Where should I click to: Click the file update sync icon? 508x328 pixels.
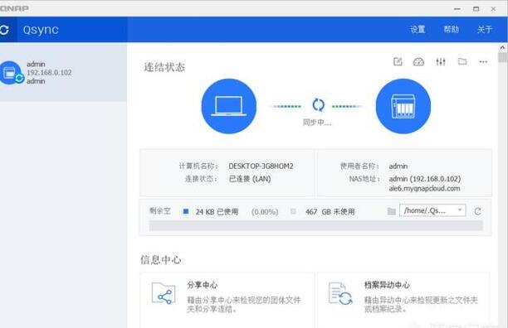340,293
